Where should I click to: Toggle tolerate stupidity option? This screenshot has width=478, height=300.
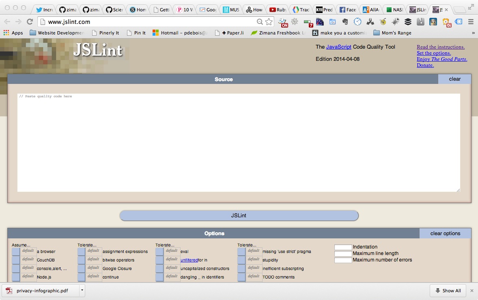point(241,260)
